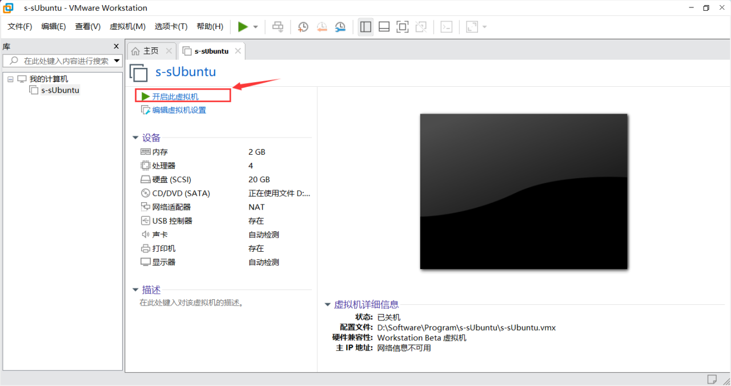Open the power dropdown arrow beside play button

point(255,27)
